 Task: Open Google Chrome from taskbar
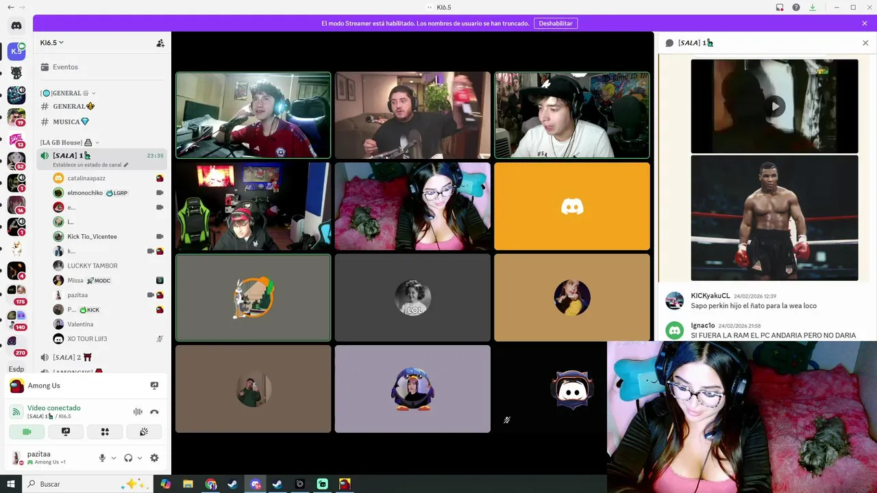click(x=210, y=484)
